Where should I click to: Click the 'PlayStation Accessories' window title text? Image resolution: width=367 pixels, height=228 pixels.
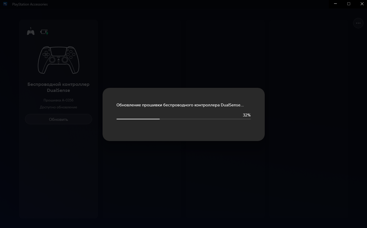tap(30, 4)
